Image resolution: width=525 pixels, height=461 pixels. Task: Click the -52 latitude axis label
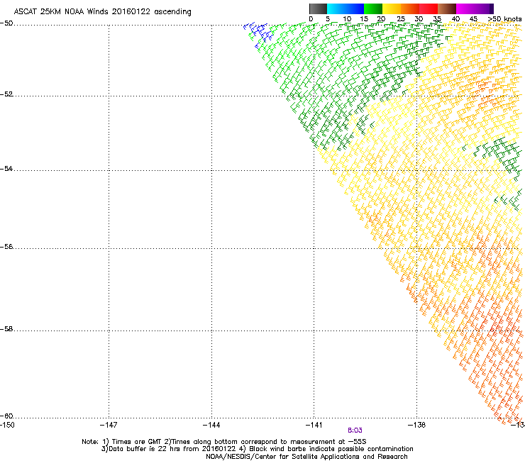[x=6, y=94]
